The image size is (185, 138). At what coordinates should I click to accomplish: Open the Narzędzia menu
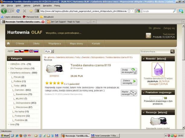pos(47,5)
